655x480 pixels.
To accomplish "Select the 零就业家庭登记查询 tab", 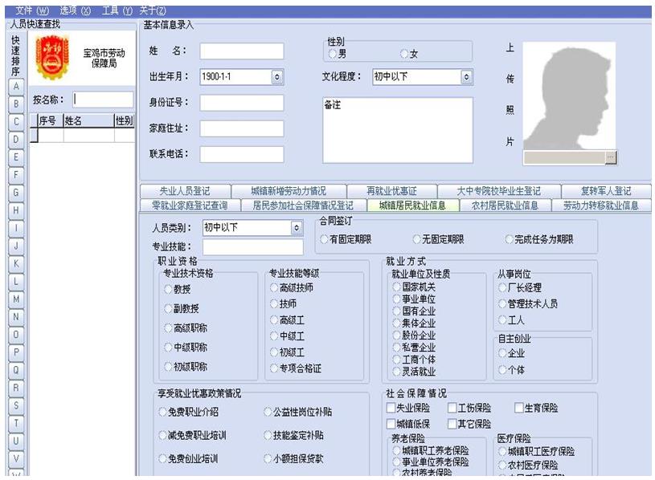I will coord(190,205).
